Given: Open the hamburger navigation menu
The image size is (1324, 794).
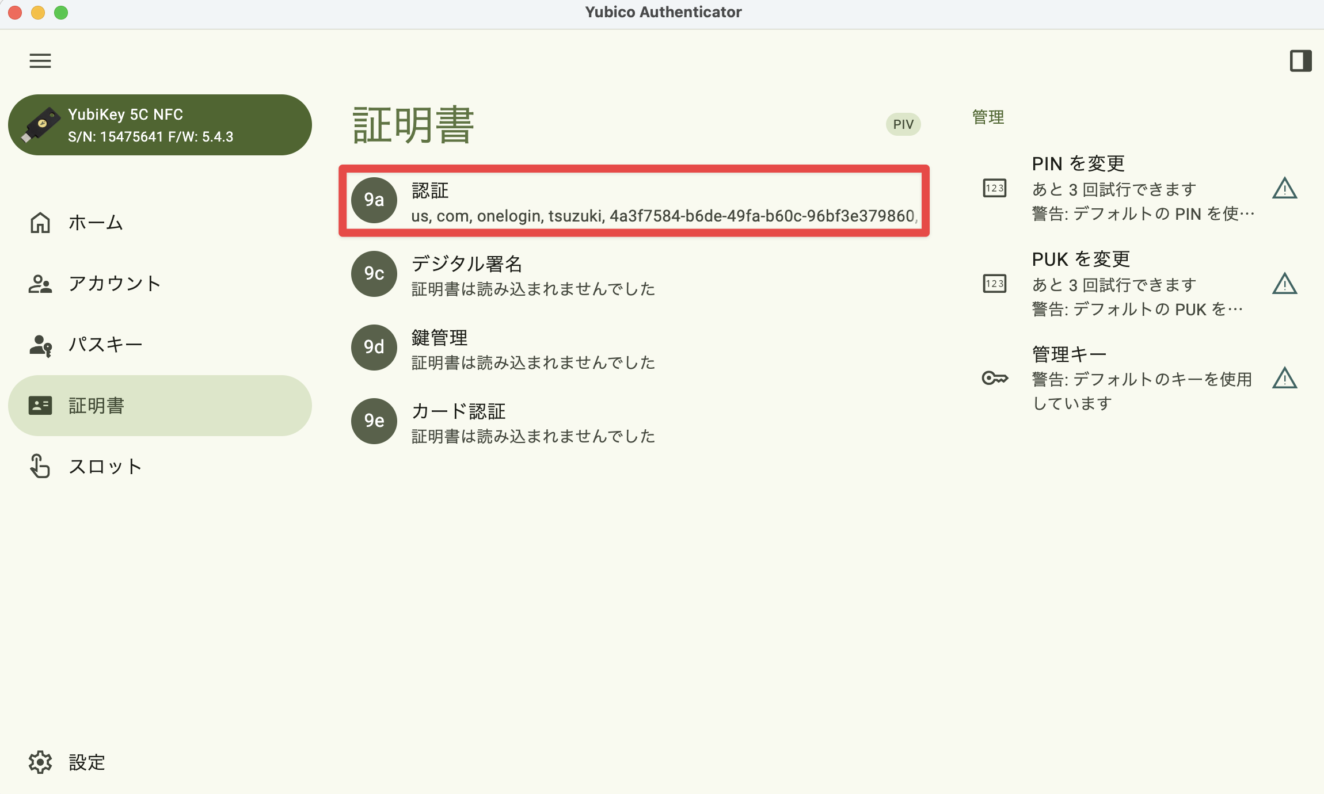Looking at the screenshot, I should tap(40, 60).
